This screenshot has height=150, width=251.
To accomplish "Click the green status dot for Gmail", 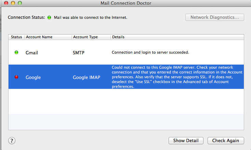I will tap(16, 52).
